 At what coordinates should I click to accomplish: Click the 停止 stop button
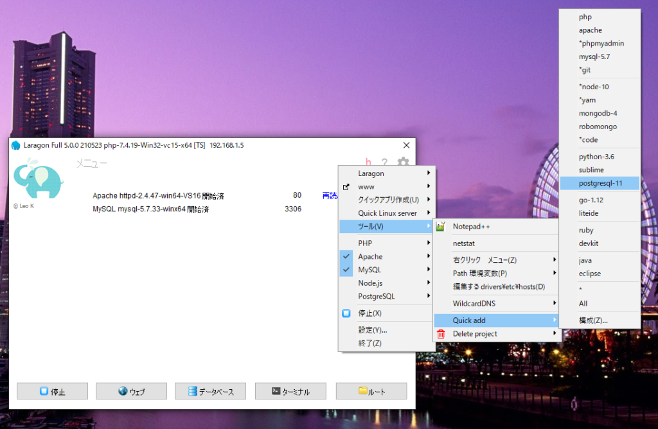[x=53, y=391]
